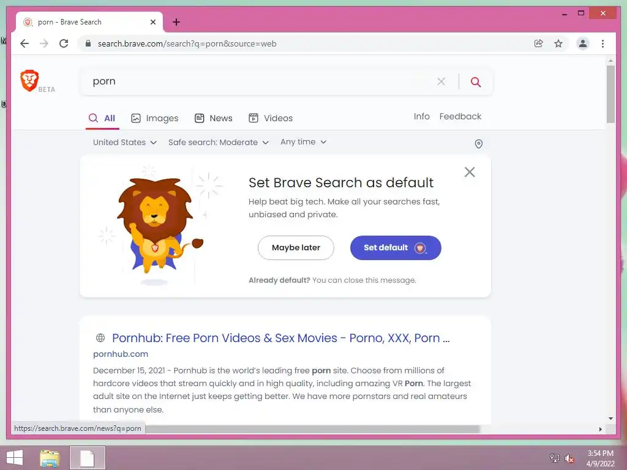Maximize the browser window
The height and width of the screenshot is (470, 627).
click(581, 13)
